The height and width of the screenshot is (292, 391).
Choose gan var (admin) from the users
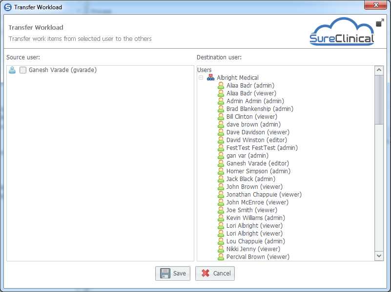point(247,156)
